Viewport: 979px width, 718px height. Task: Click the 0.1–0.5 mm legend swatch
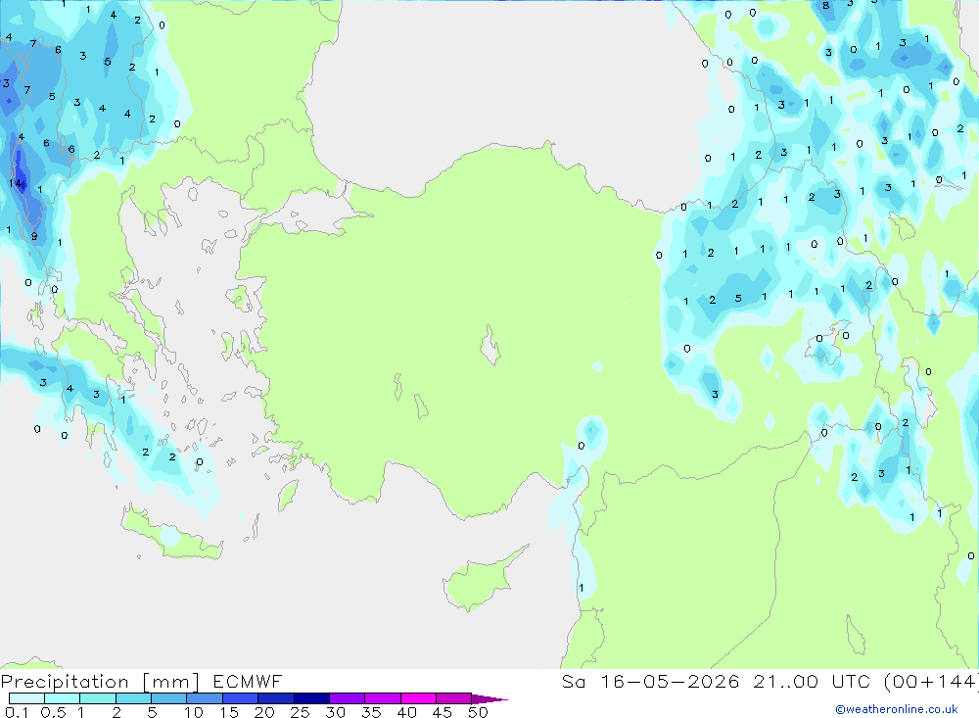coord(26,698)
